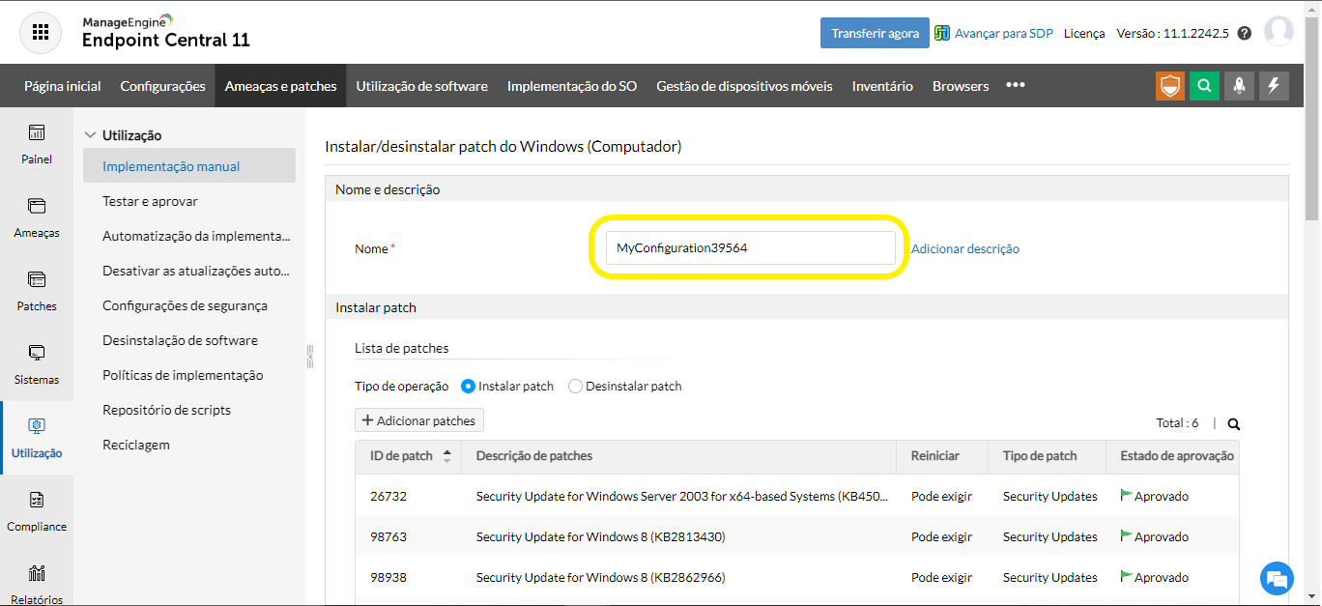Collapse the Utilização tree section
Viewport: 1322px width, 606px height.
pos(91,135)
